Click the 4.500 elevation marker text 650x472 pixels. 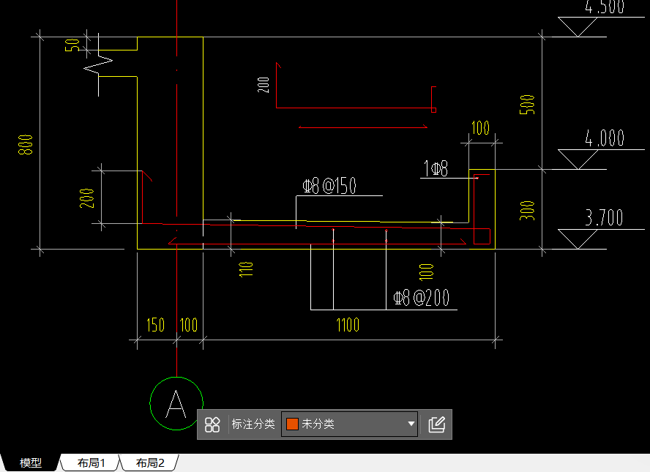tap(605, 7)
